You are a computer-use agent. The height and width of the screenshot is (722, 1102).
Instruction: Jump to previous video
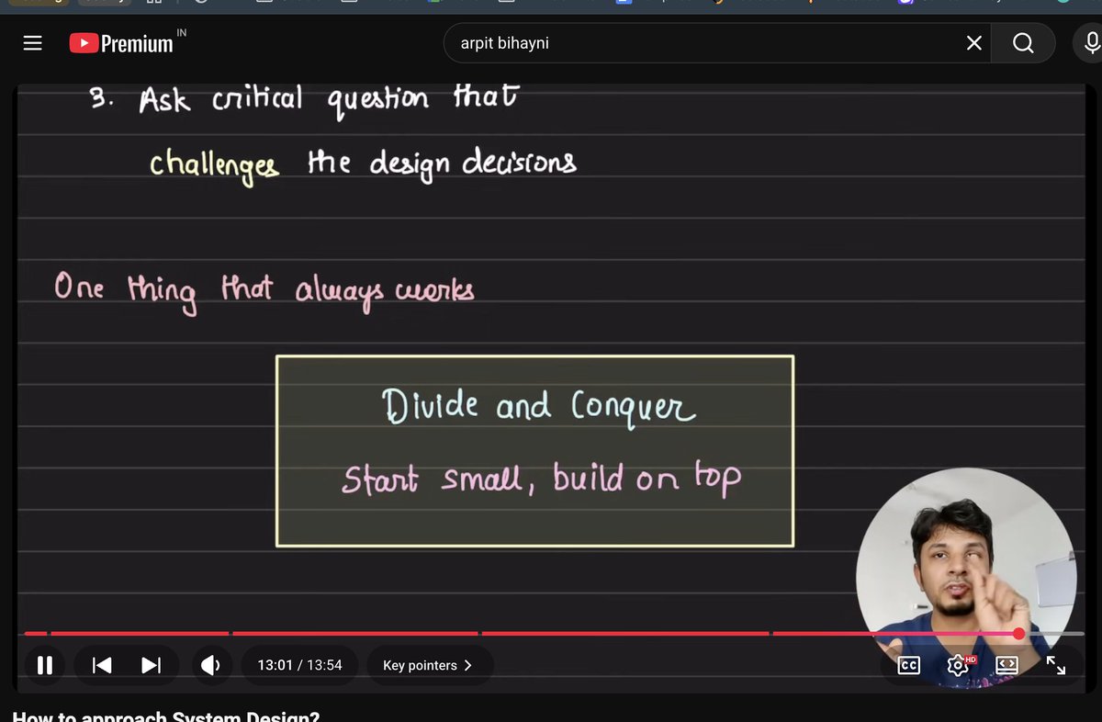pos(102,665)
